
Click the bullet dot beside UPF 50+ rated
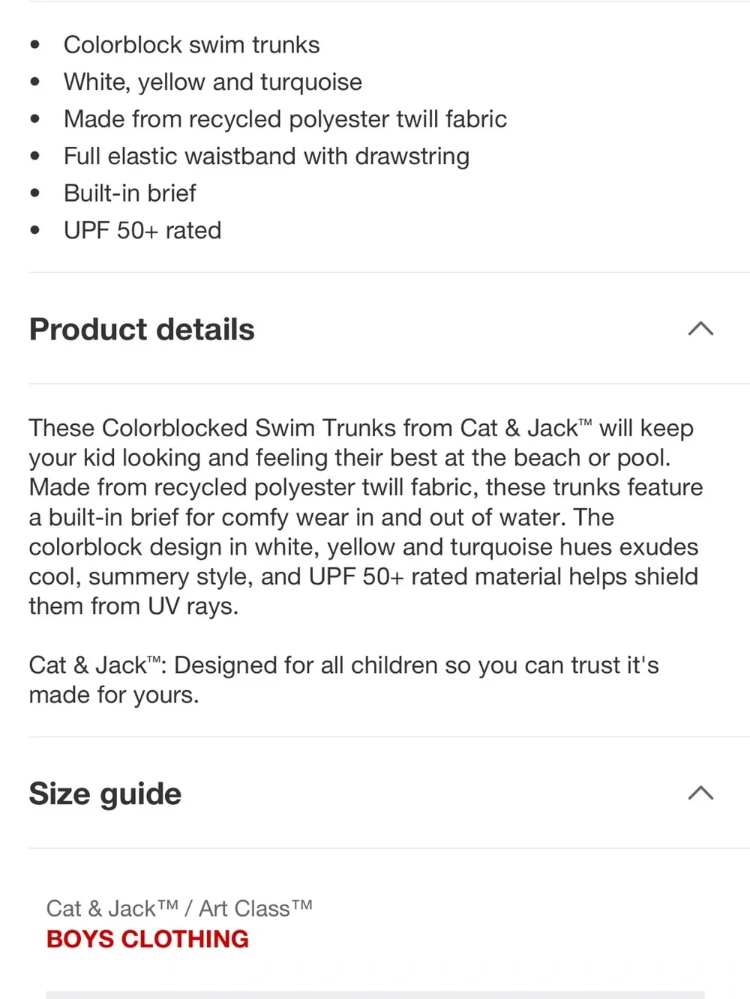pos(35,230)
